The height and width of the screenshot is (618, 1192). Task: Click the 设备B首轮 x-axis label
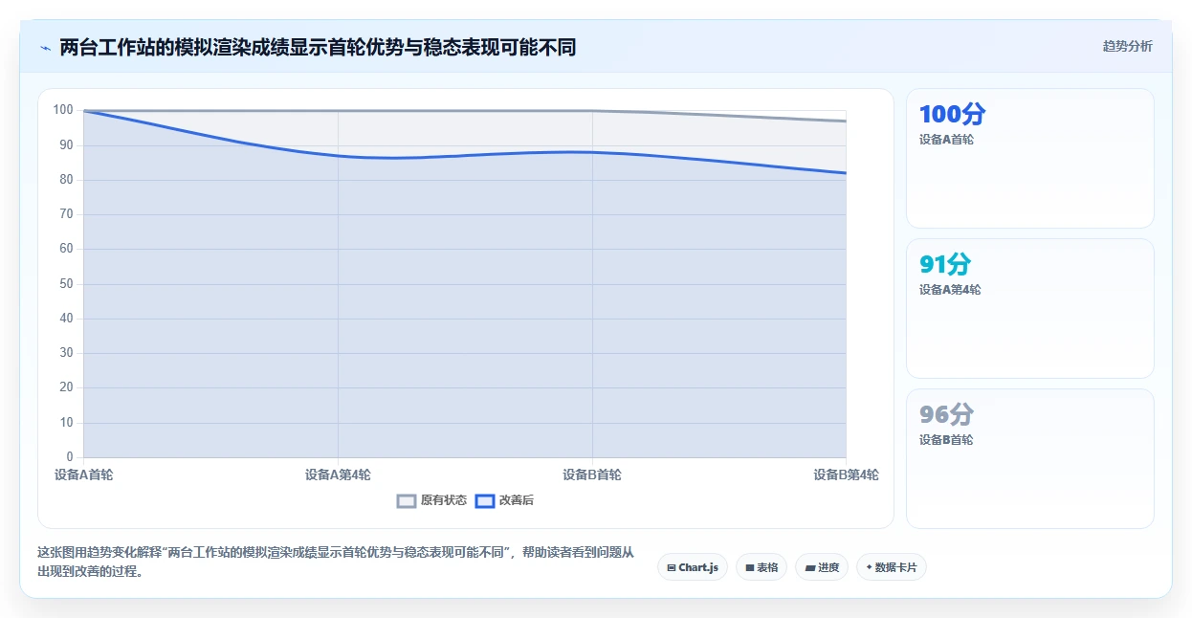592,475
